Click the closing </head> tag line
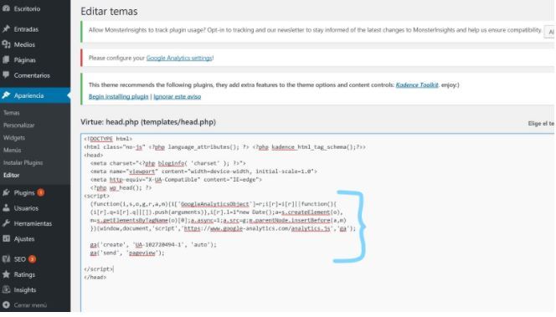556x317 pixels. (95, 277)
